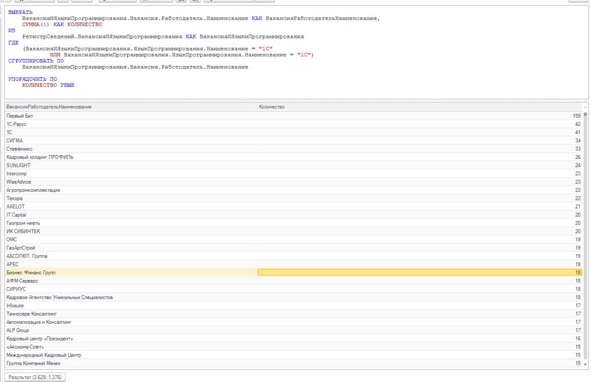Select the Текора row
The height and width of the screenshot is (382, 591).
pos(293,198)
